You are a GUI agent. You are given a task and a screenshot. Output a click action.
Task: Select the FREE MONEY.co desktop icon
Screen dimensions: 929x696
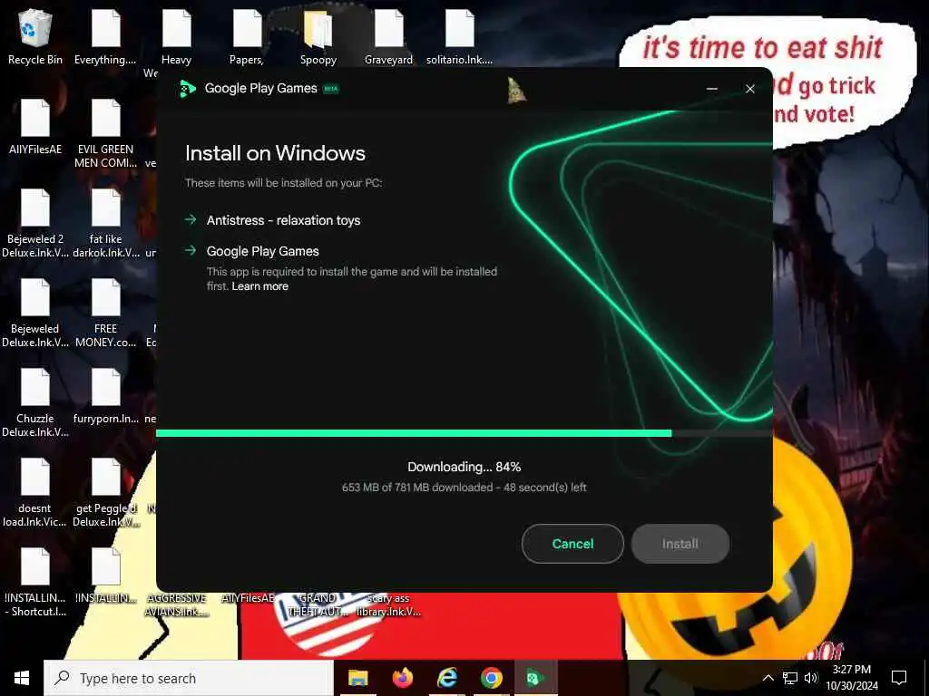(105, 313)
